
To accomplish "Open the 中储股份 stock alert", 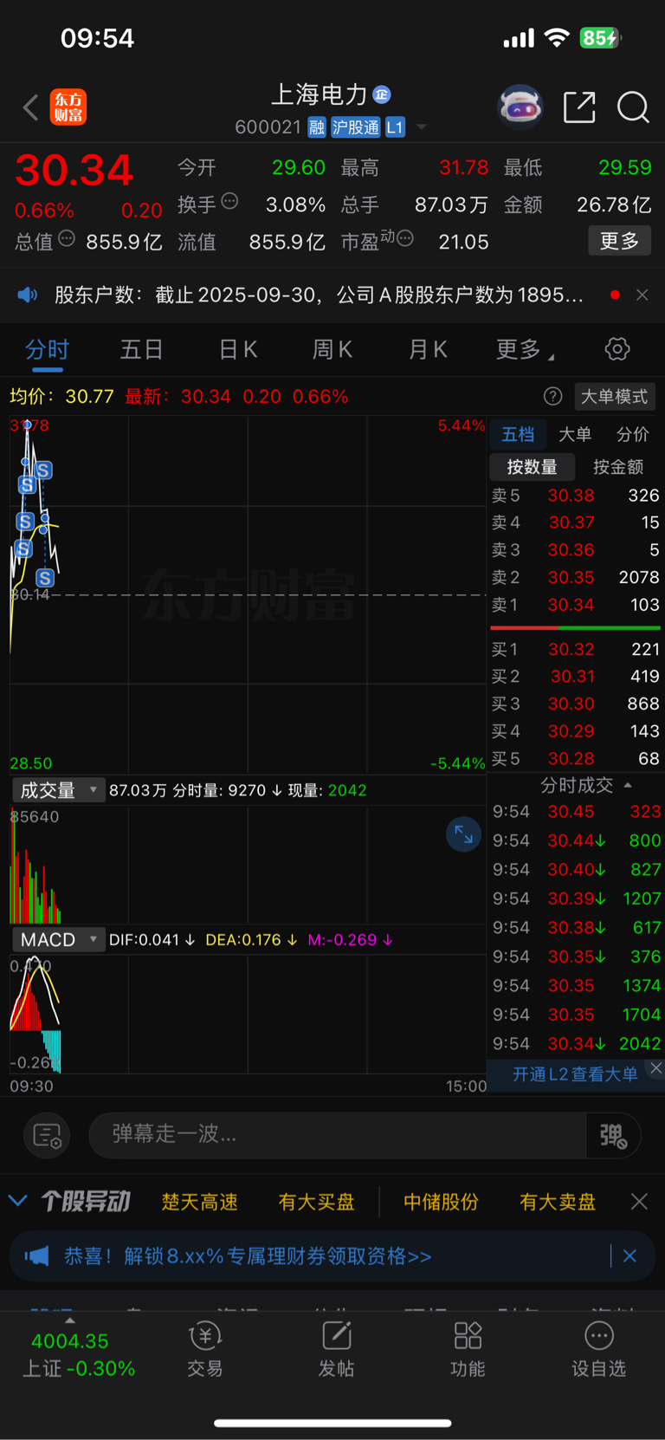I will (442, 1202).
